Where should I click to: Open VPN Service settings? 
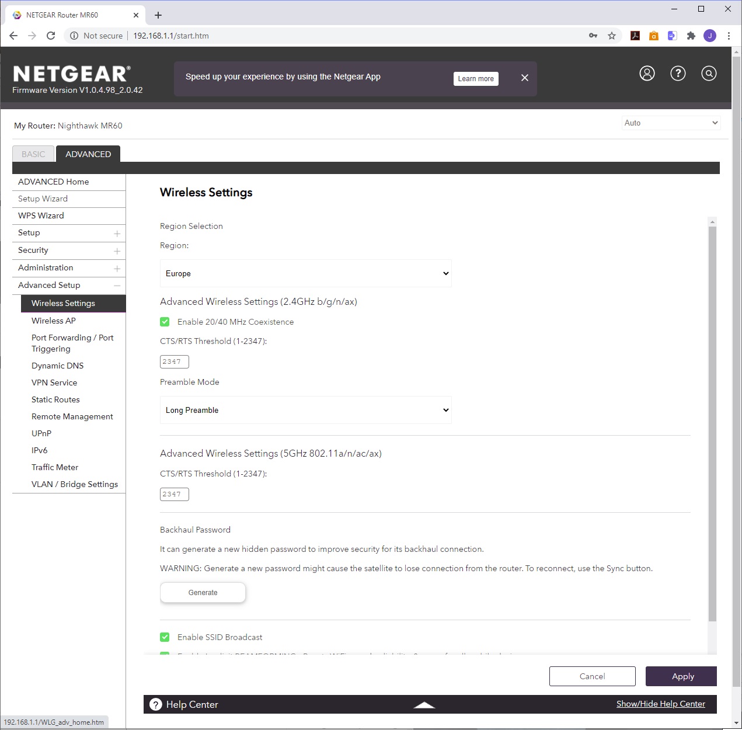54,383
